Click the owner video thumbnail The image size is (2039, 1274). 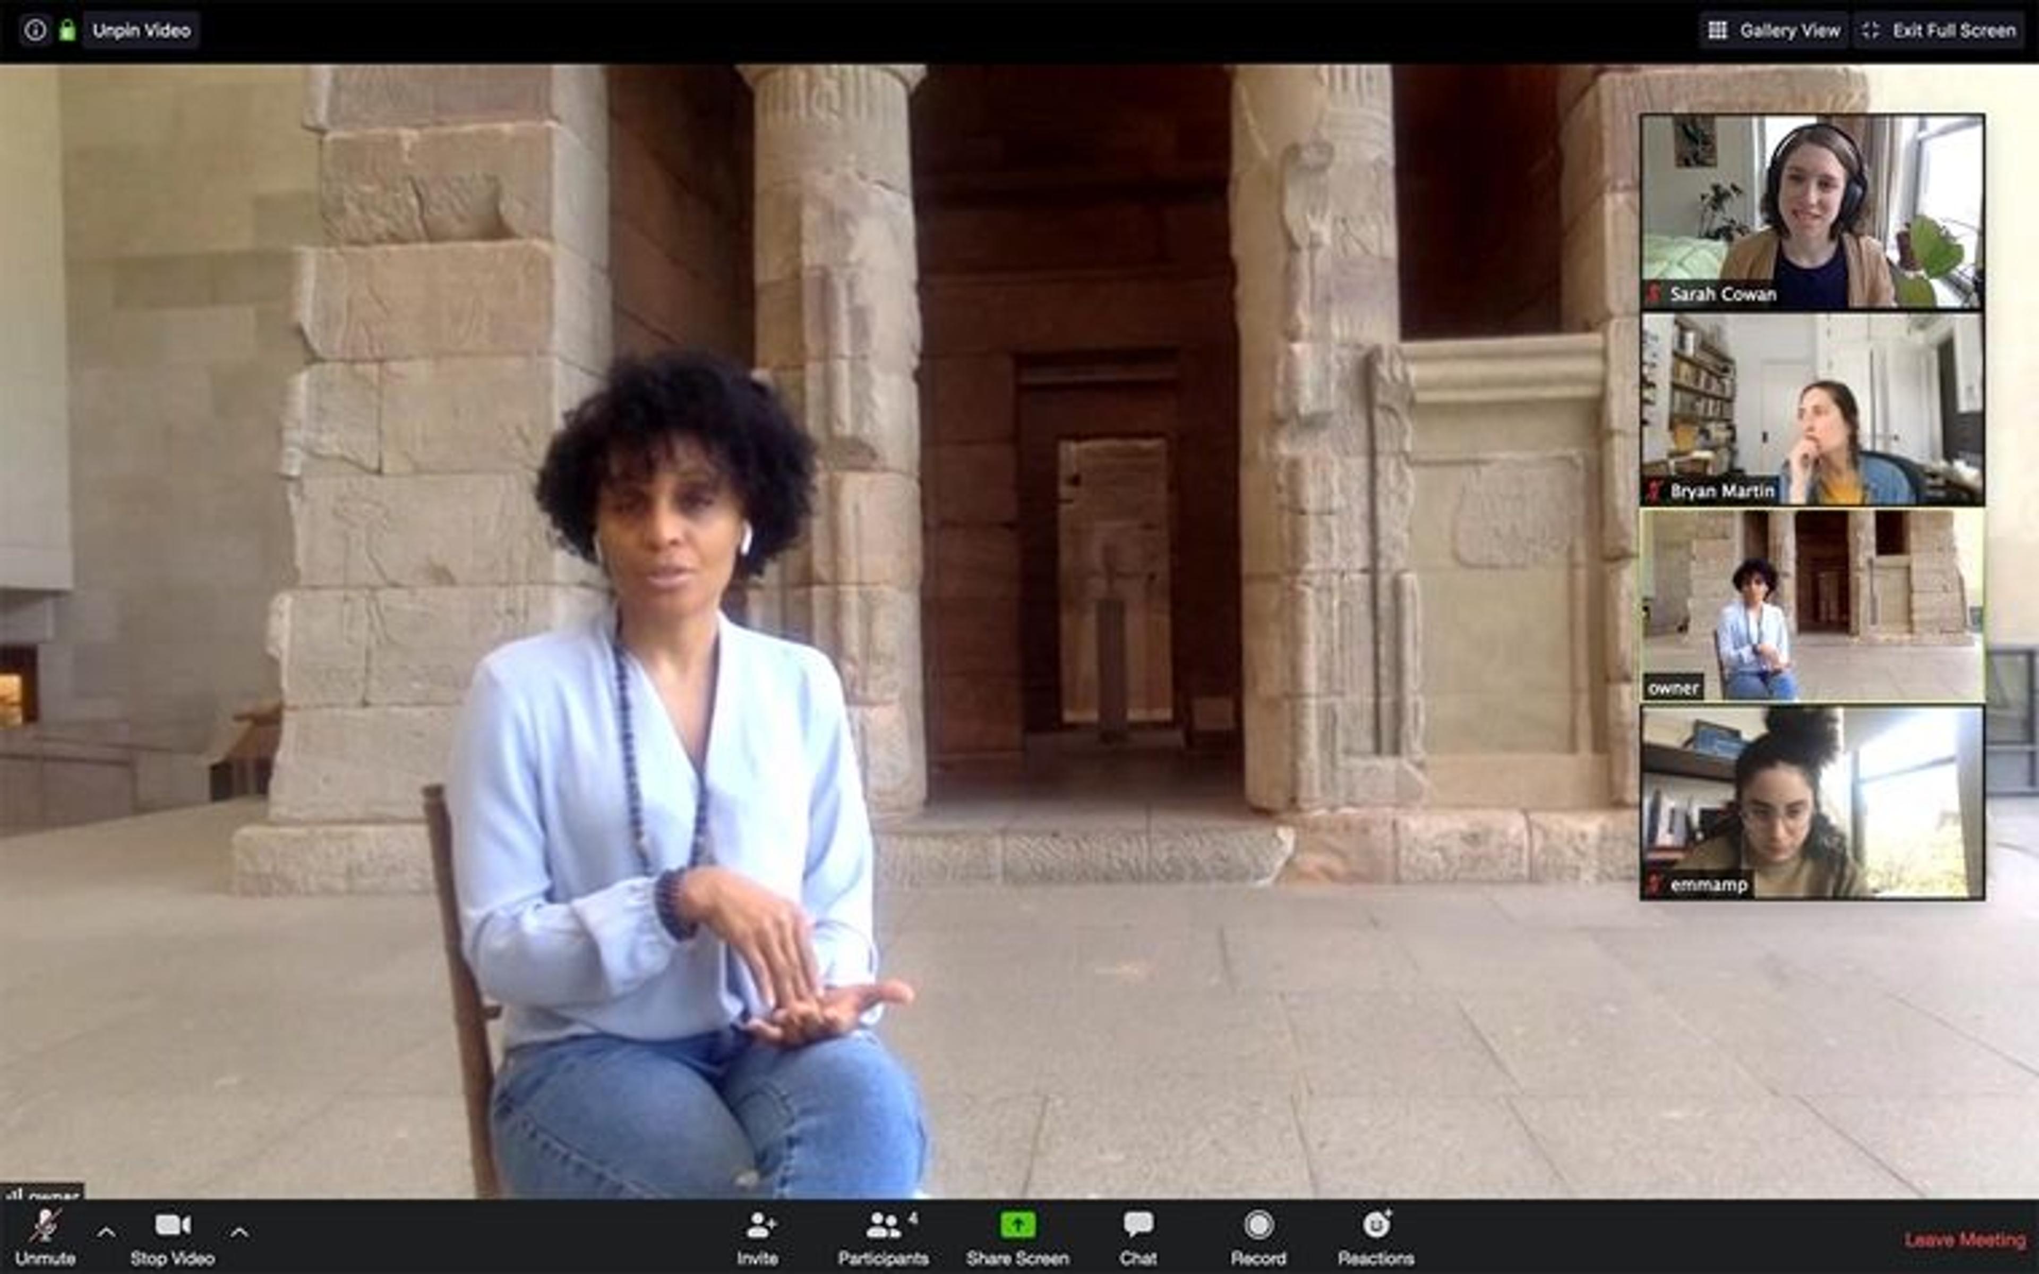point(1812,605)
